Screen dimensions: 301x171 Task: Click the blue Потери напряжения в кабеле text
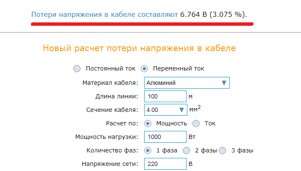click(x=104, y=15)
